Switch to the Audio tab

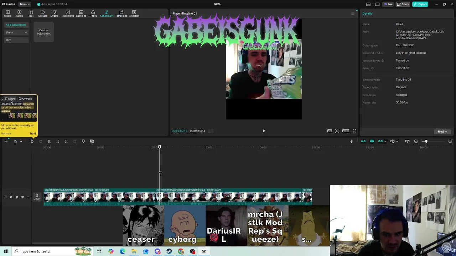pyautogui.click(x=19, y=14)
